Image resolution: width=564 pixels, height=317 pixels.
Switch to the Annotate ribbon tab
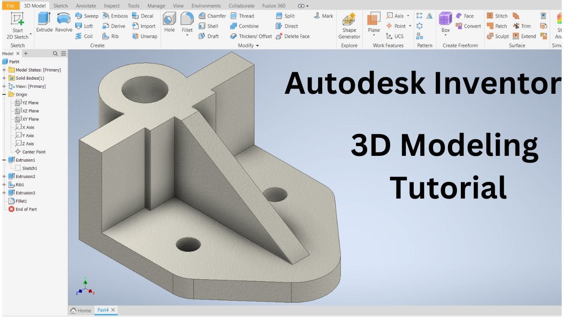pyautogui.click(x=86, y=6)
